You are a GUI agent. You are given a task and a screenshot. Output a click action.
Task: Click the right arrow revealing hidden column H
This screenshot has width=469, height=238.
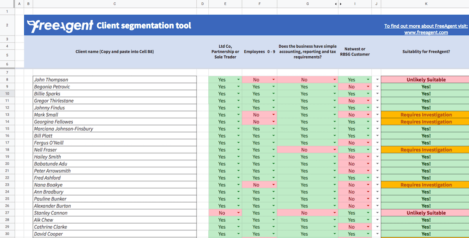(340, 4)
